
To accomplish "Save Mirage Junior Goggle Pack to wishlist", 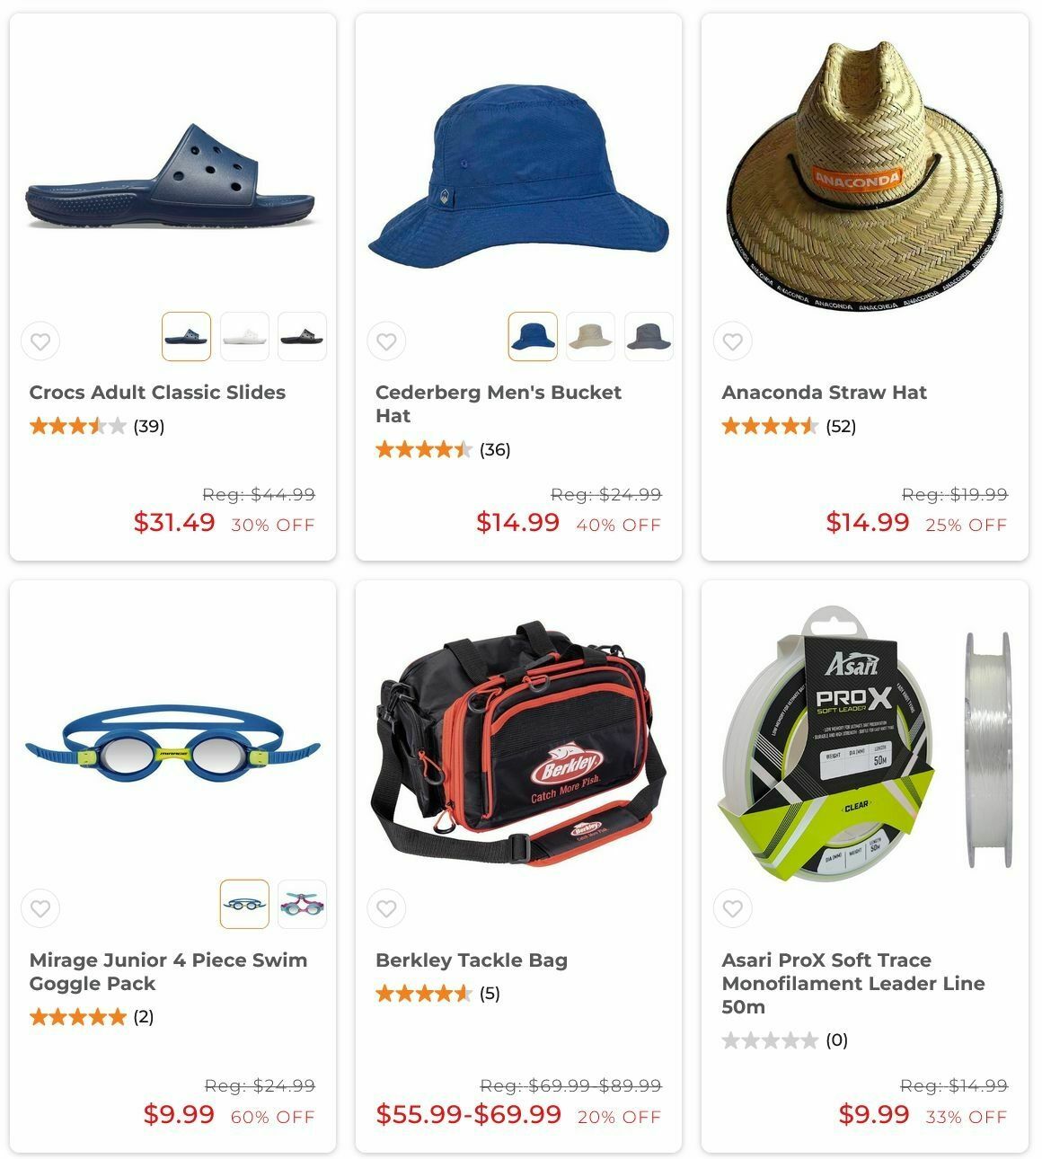I will 40,908.
